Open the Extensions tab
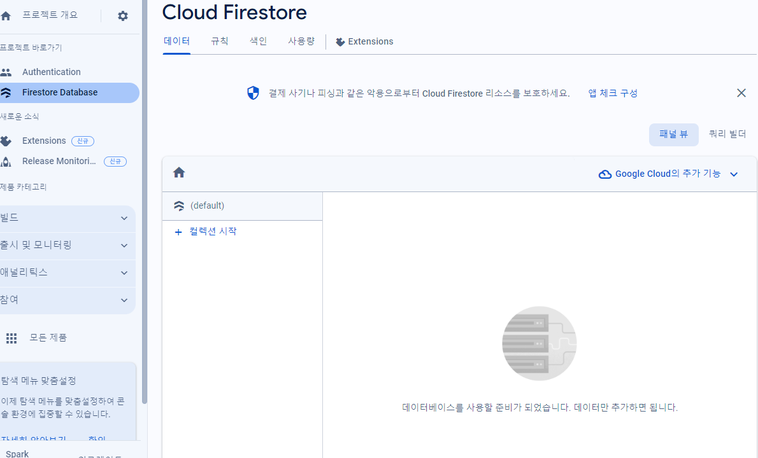Image resolution: width=758 pixels, height=458 pixels. point(364,42)
